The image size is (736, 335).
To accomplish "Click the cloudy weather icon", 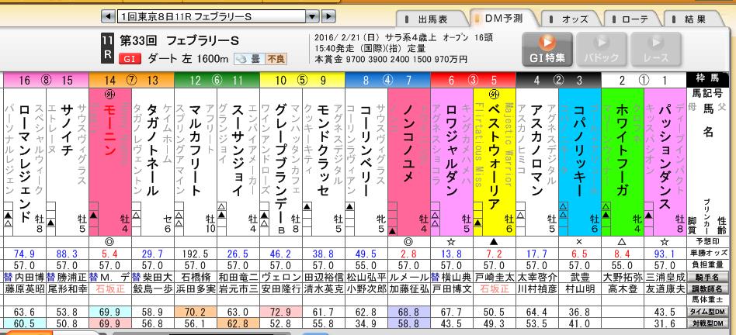I will tap(241, 60).
